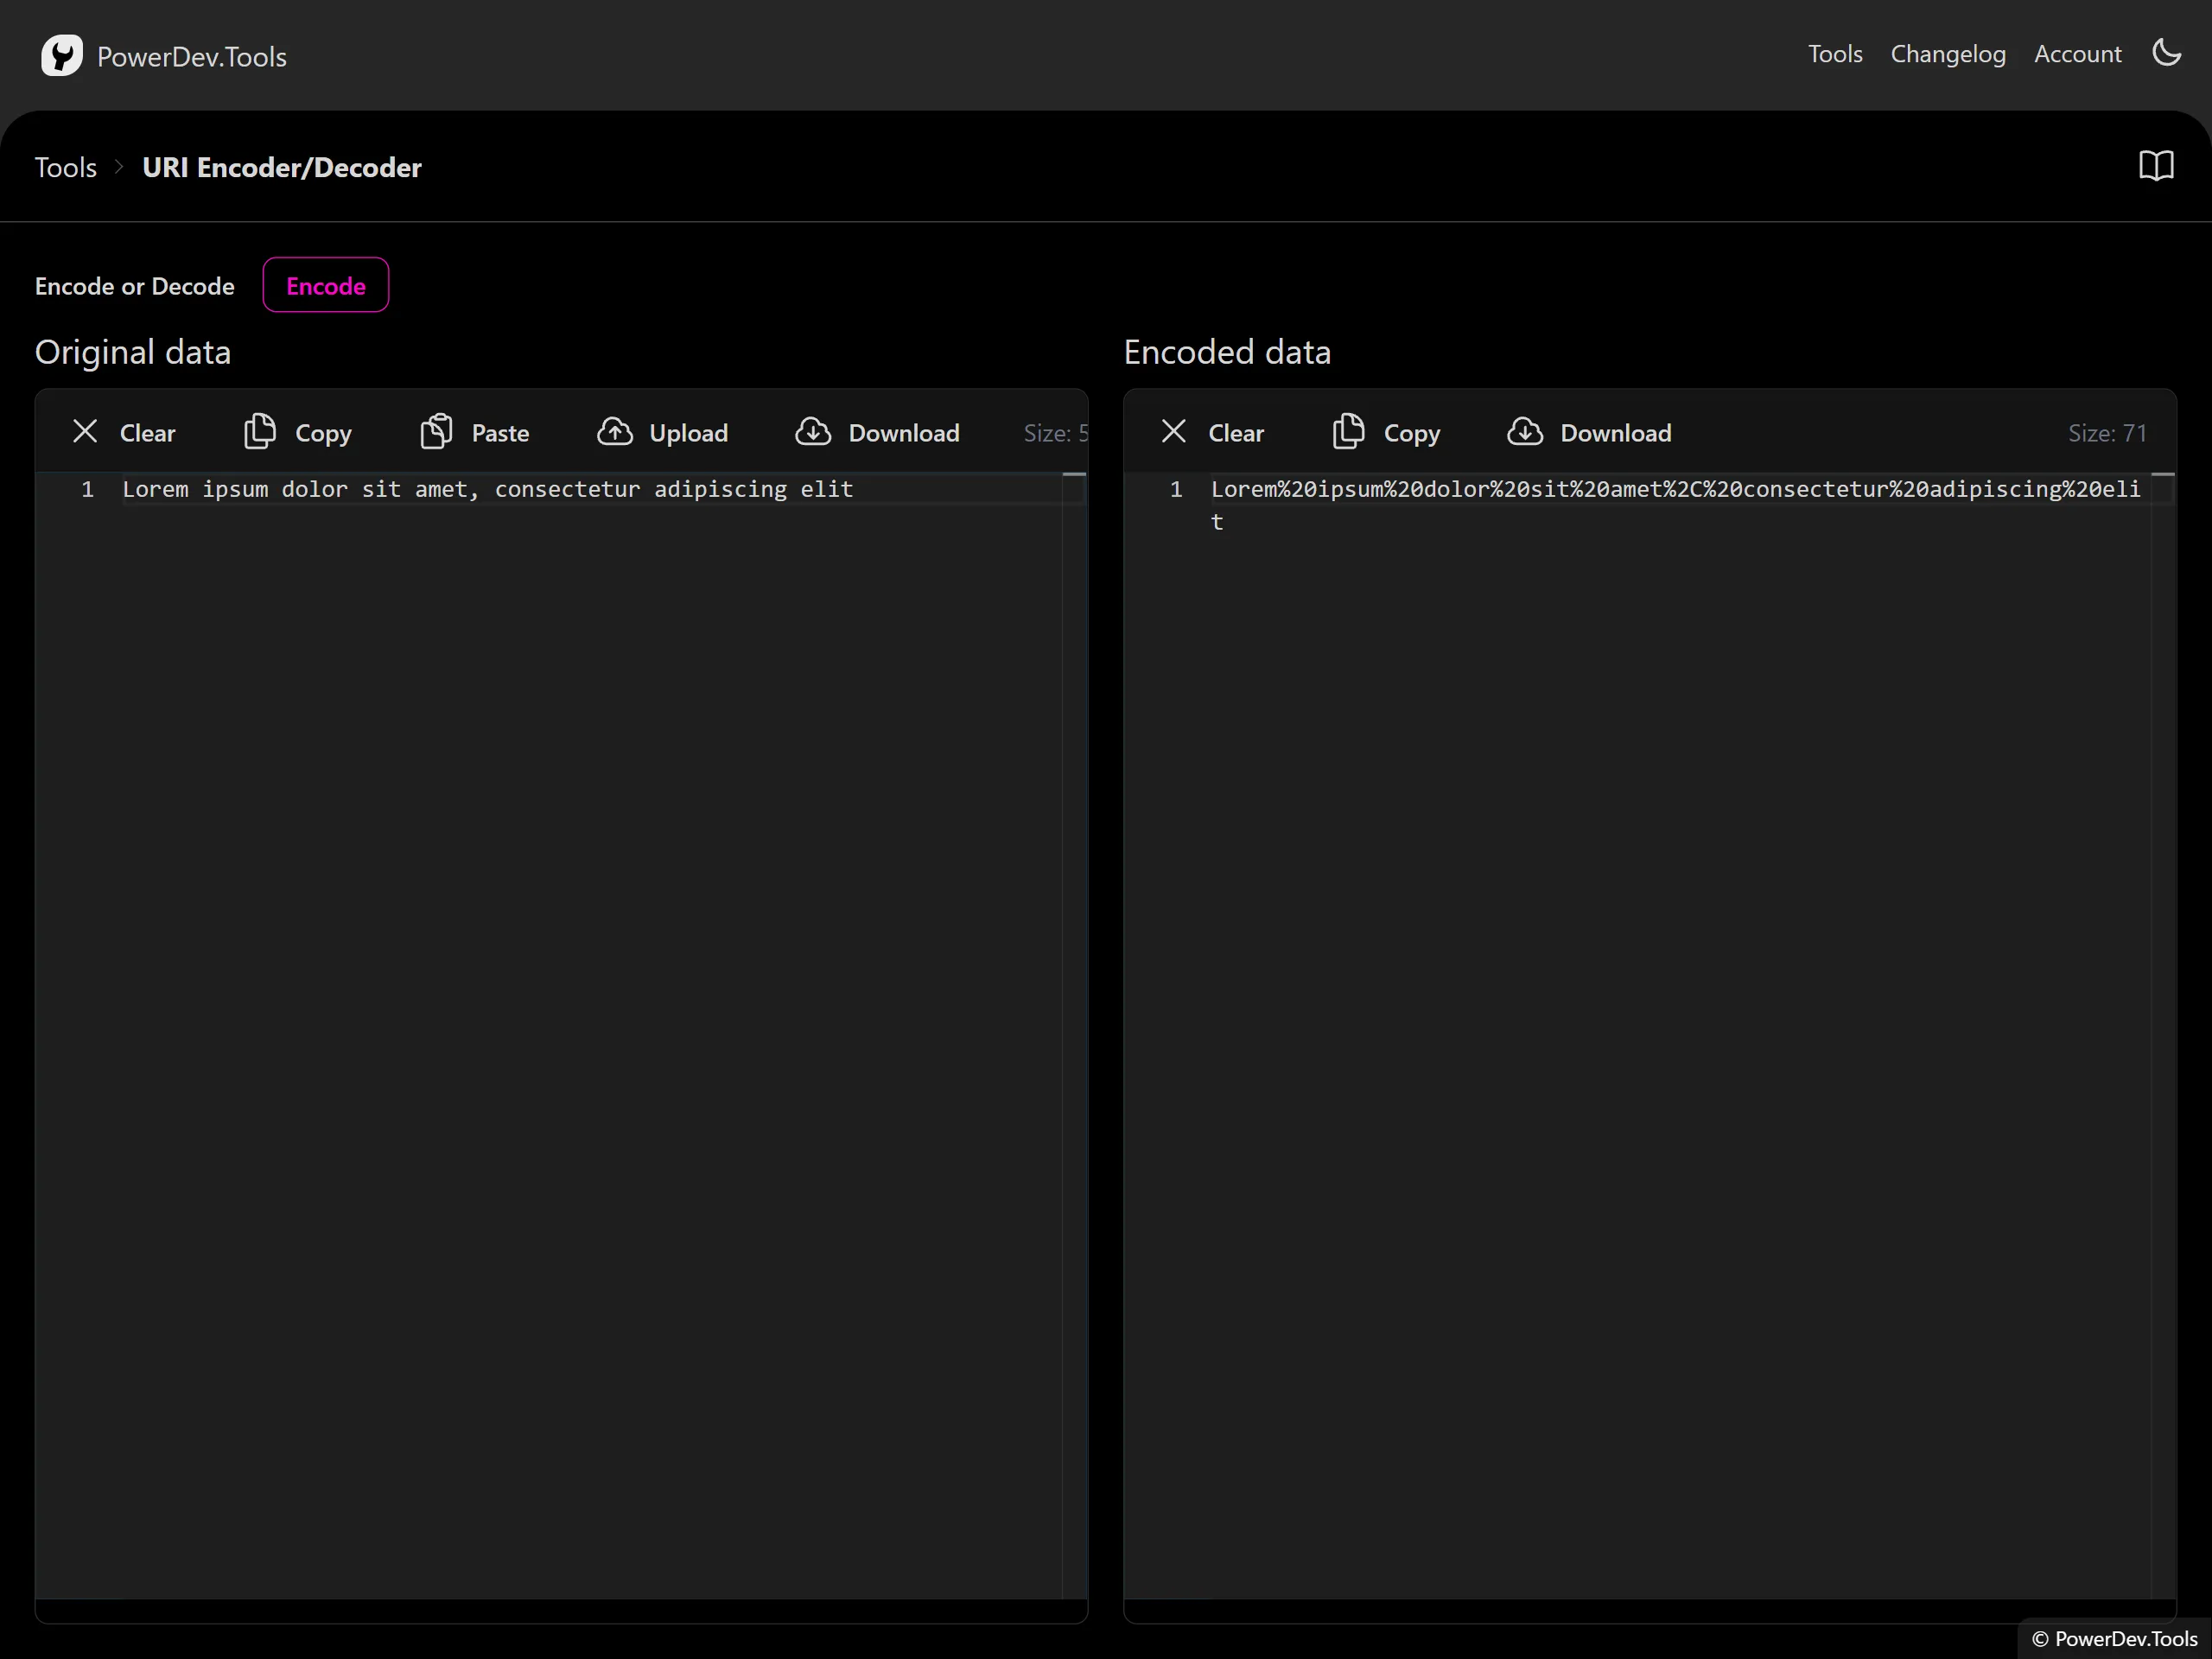Click the Copy icon in Original data toolbar

click(260, 432)
